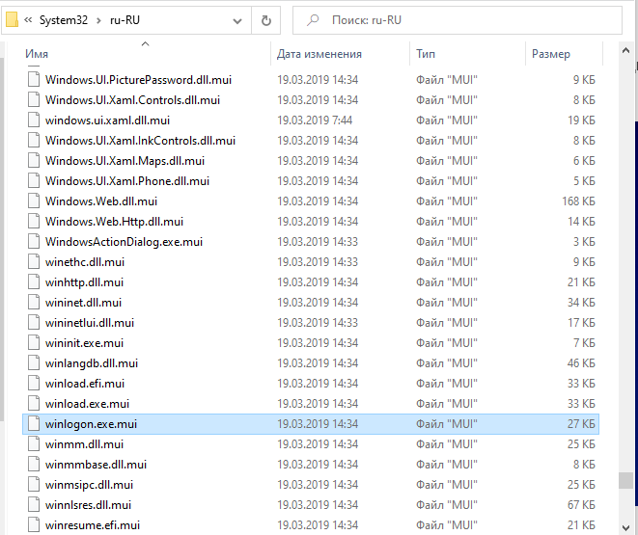This screenshot has height=535, width=638.
Task: Select Windows.UI.Xaml.InkControls.dll.mui
Action: tap(140, 141)
